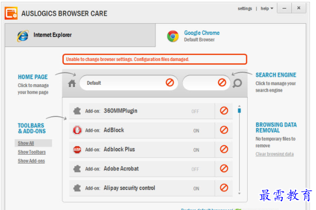Click the Alipay security control puzzle icon
316x210 pixels.
tap(77, 188)
